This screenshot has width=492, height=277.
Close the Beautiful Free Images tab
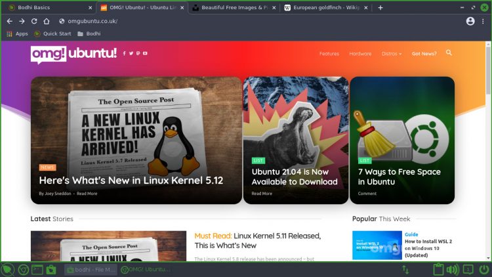[274, 7]
